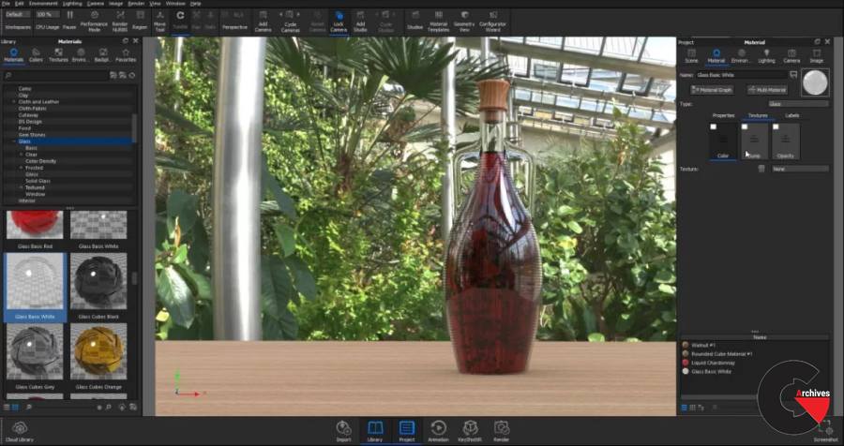The width and height of the screenshot is (844, 446).
Task: Enable the Opacity texture checkbox
Action: tap(776, 127)
